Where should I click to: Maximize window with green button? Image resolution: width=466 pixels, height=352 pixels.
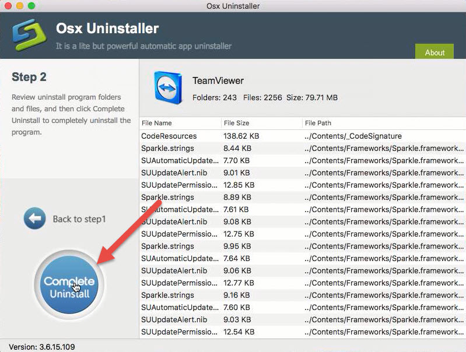31,6
